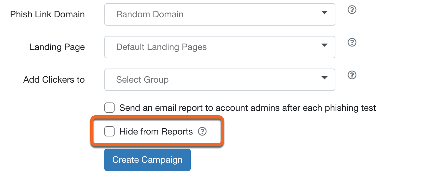Click help icon next to Hide from Reports
Viewport: 425px width, 180px height.
[x=202, y=132]
